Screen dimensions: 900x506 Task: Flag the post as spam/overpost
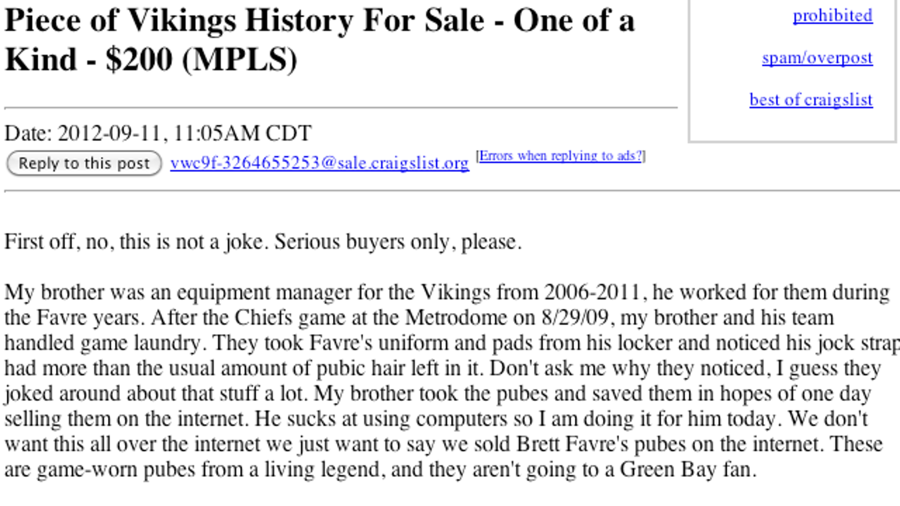[817, 58]
